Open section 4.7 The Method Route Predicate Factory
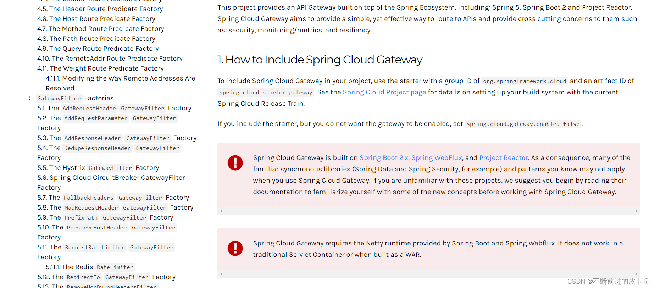 (101, 29)
